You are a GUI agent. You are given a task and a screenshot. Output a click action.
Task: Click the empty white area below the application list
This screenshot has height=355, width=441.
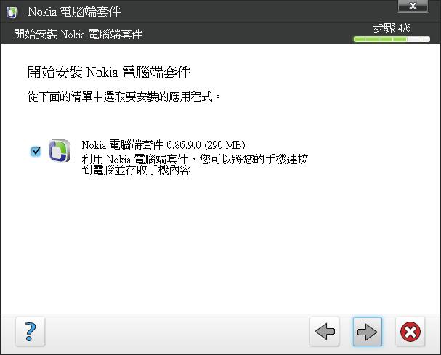(221, 242)
